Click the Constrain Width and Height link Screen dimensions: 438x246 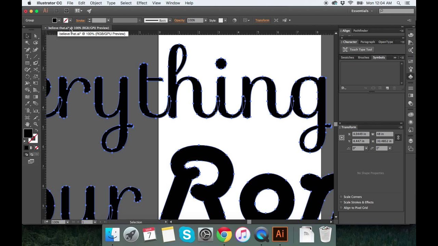[x=398, y=138]
